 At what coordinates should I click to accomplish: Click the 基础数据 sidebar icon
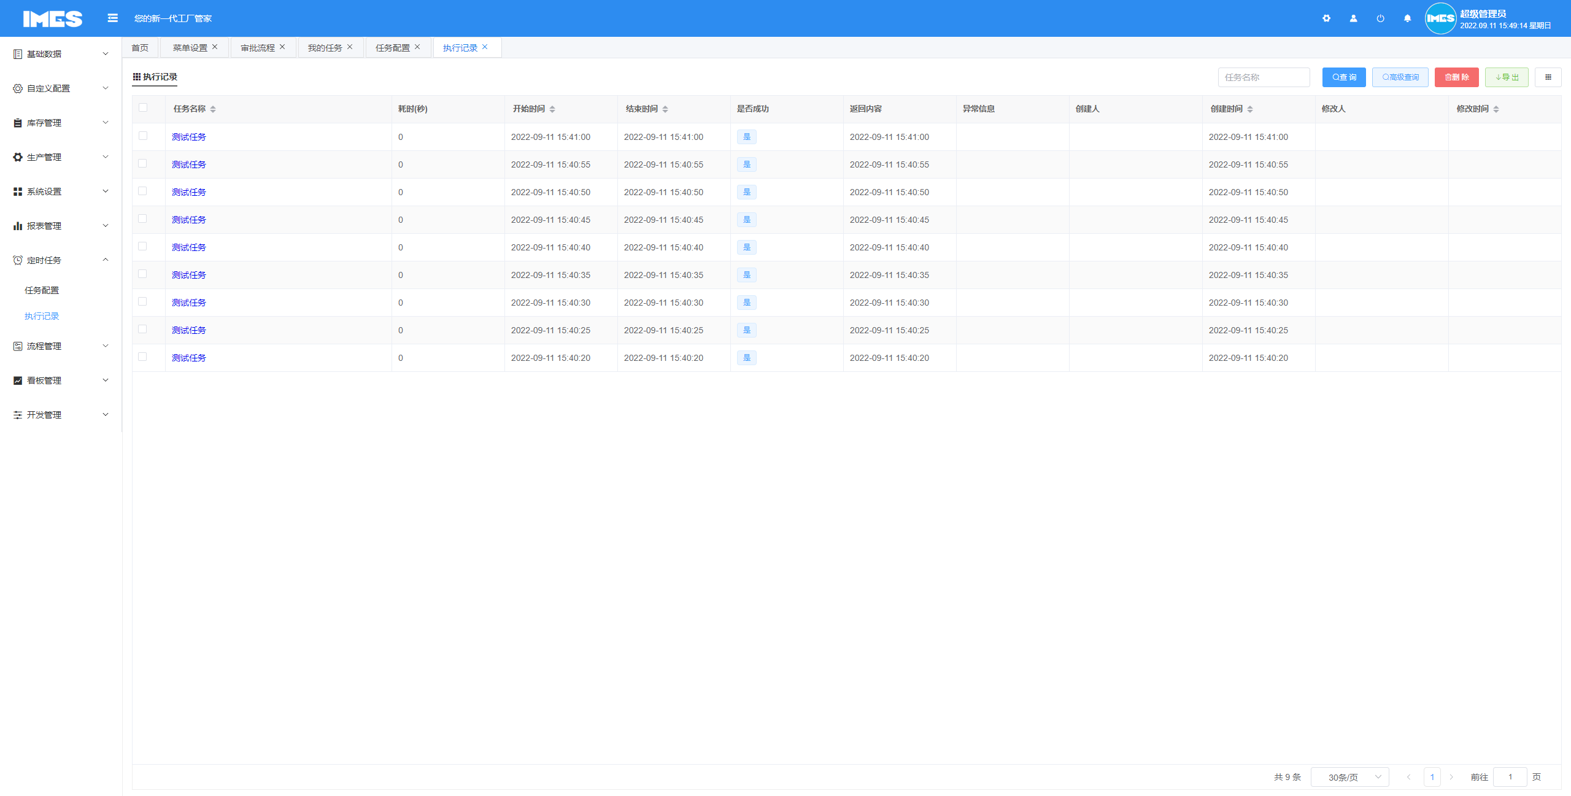point(18,54)
